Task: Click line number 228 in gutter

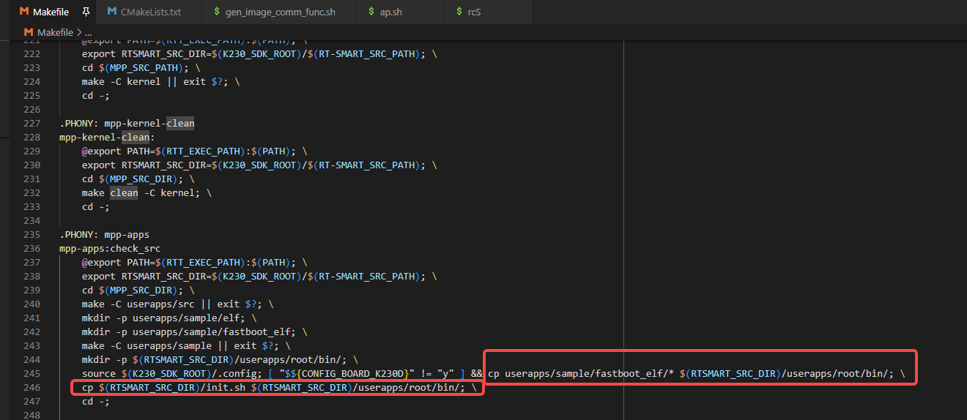Action: click(32, 137)
